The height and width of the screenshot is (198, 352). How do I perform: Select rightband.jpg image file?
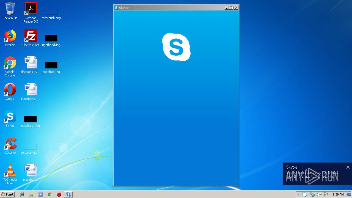[x=51, y=40]
